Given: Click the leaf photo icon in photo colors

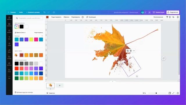Looking at the screenshot, I should pyautogui.click(x=16, y=55).
